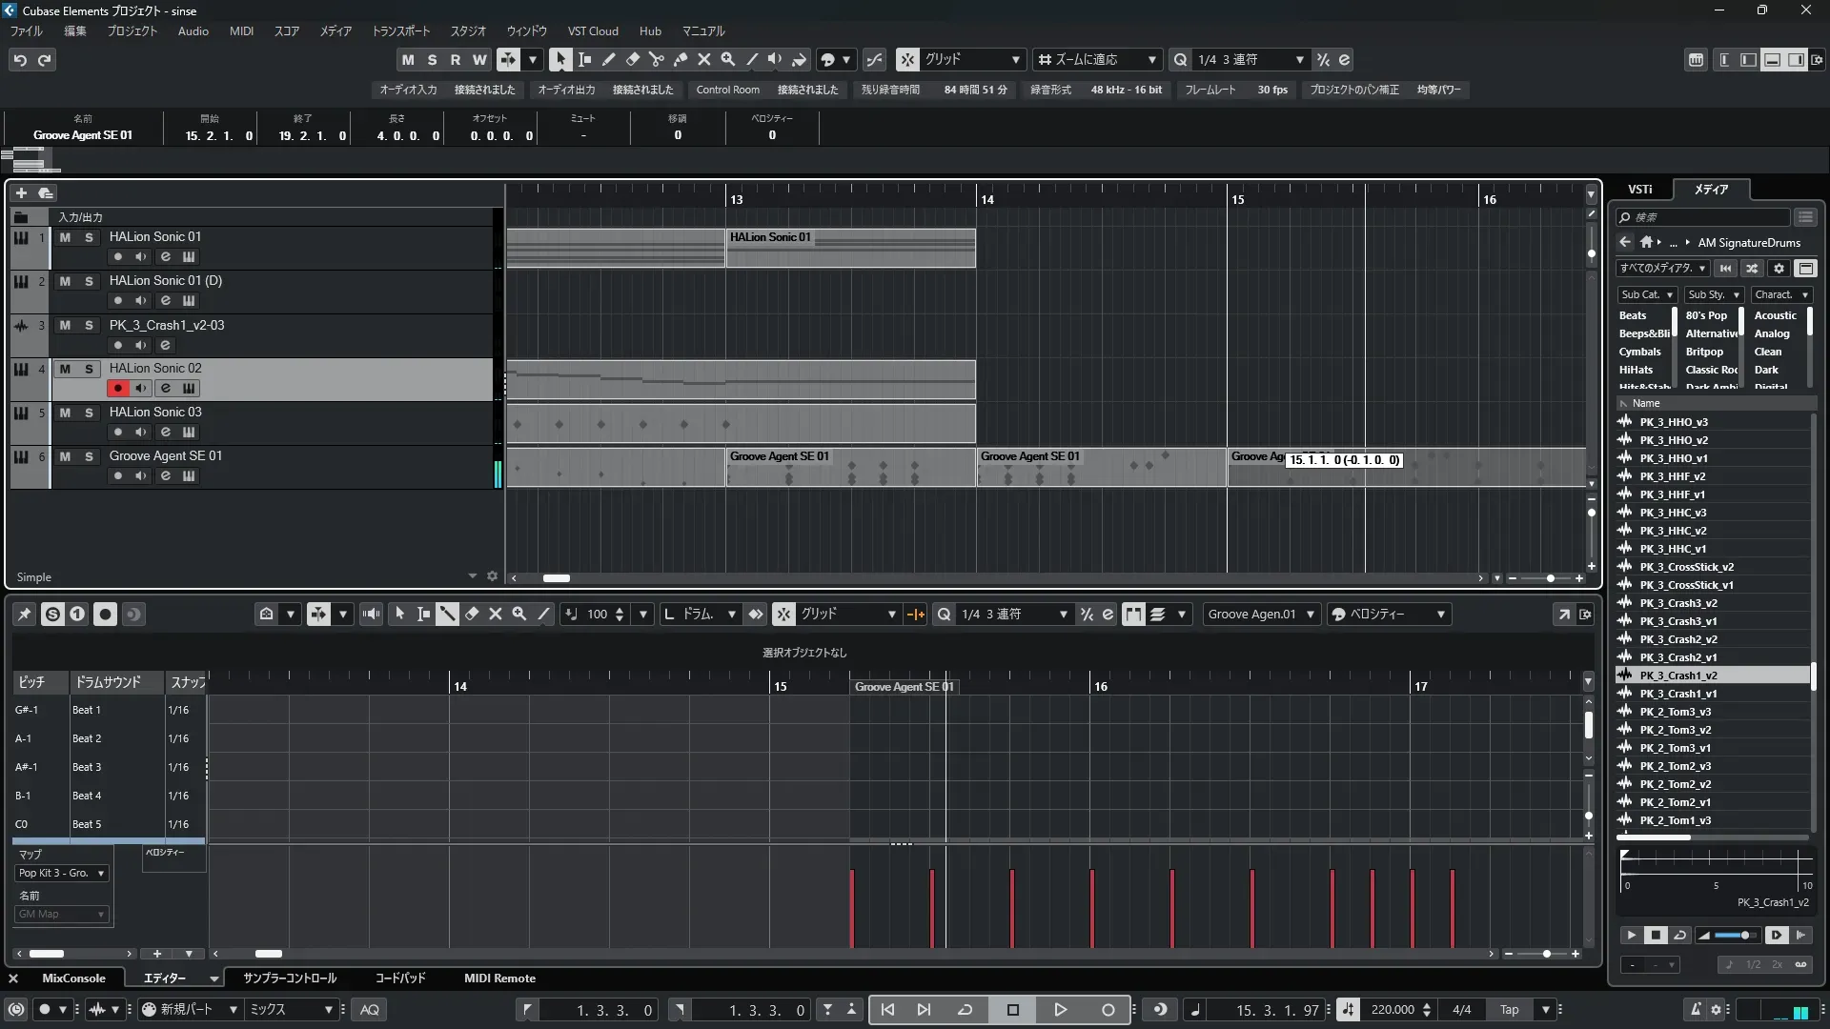Select the Eraser tool in main toolbar
The width and height of the screenshot is (1830, 1029).
coord(633,59)
